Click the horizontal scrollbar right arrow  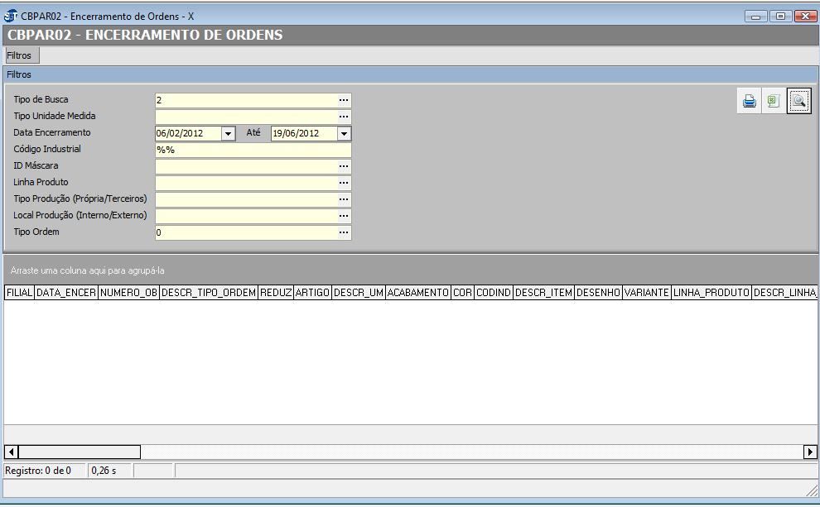coord(810,452)
